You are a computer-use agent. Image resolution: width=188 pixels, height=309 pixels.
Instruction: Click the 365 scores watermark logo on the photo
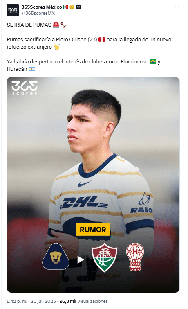(25, 88)
